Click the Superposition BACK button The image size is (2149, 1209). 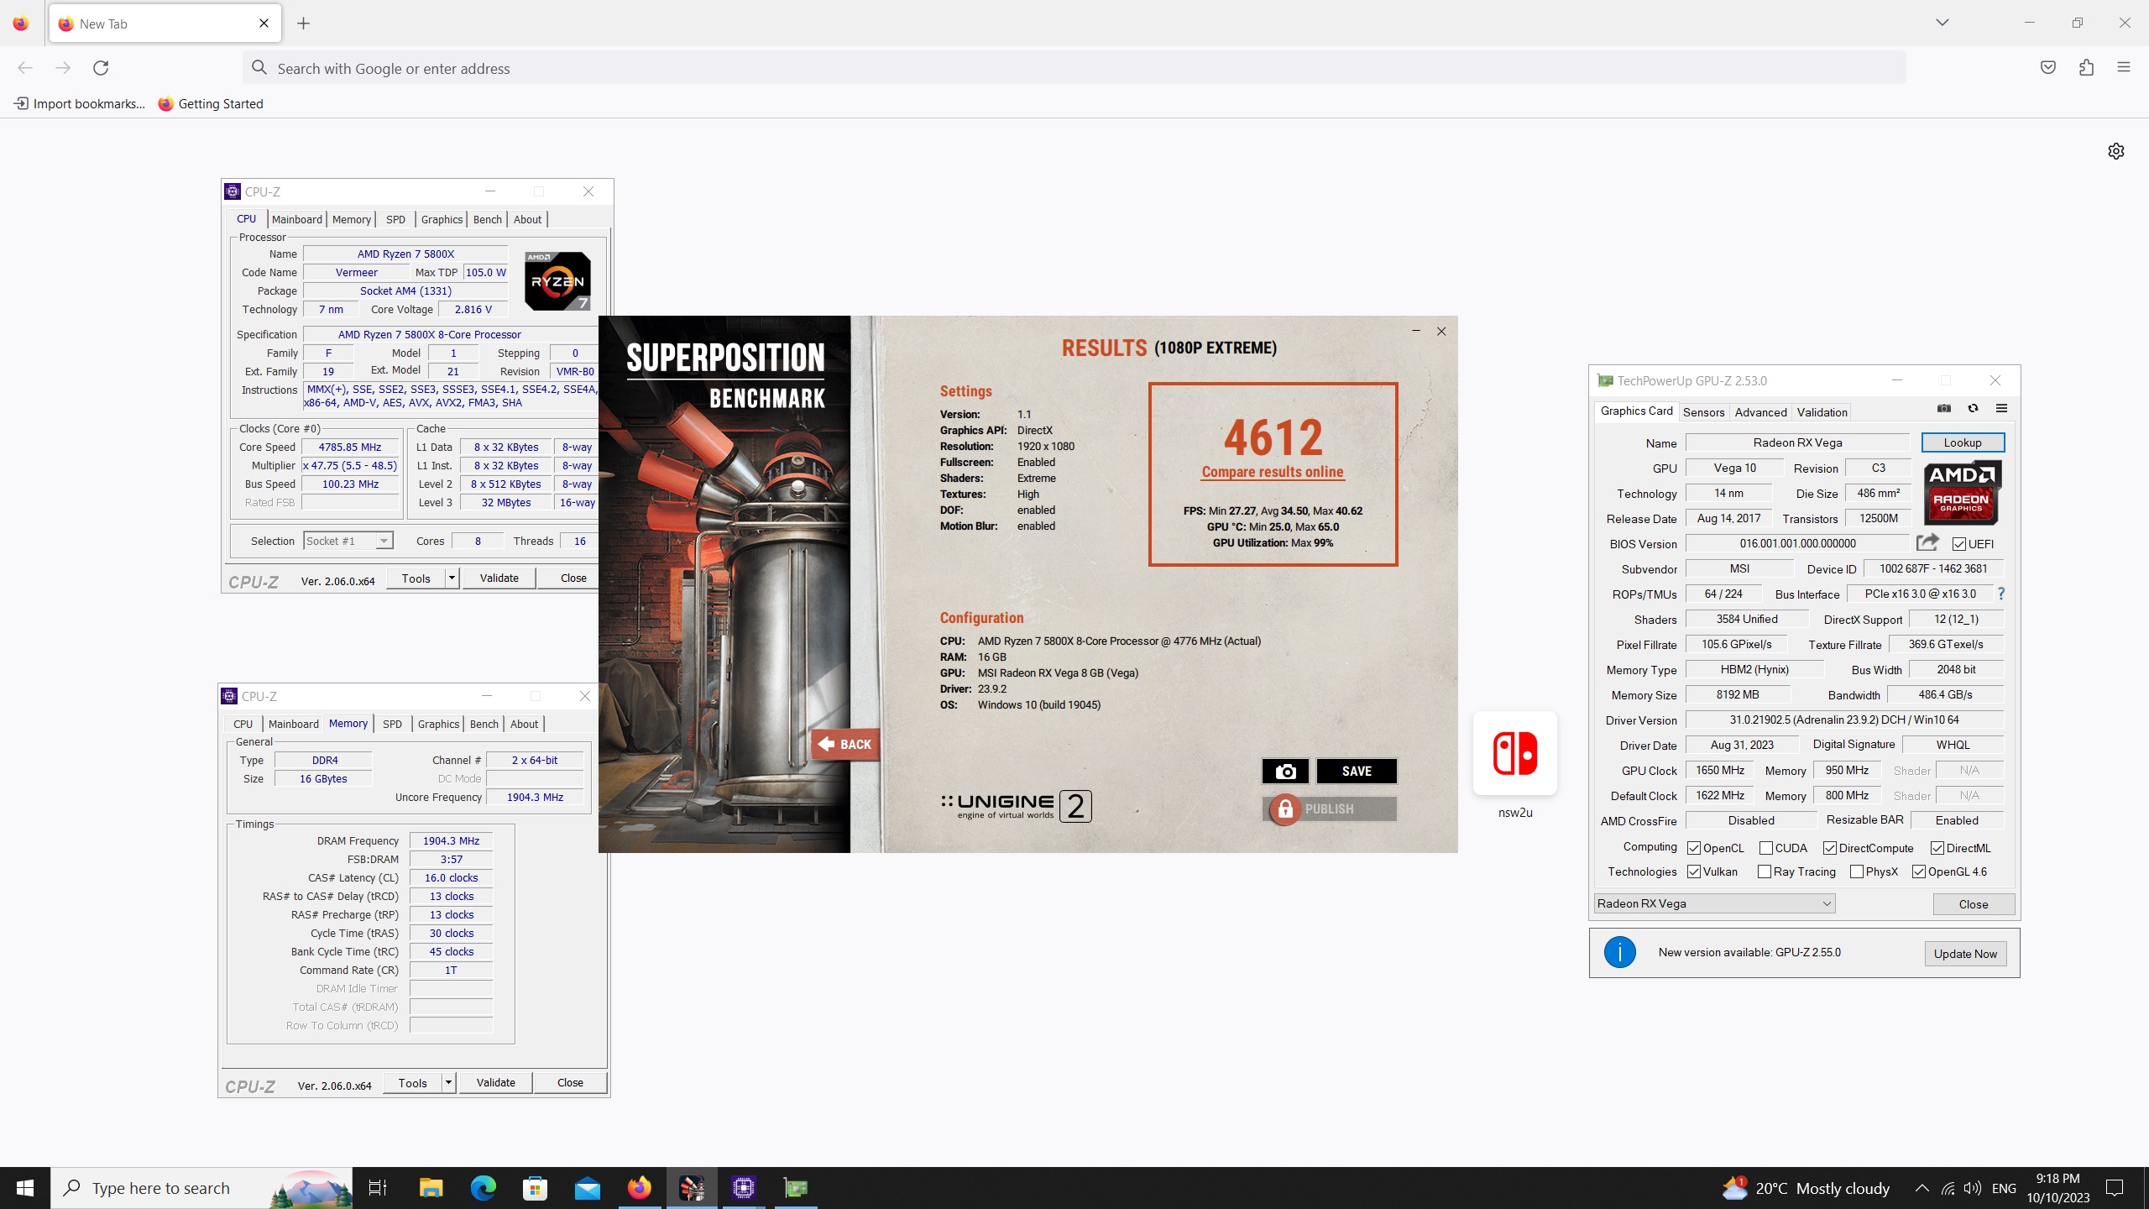click(x=845, y=744)
